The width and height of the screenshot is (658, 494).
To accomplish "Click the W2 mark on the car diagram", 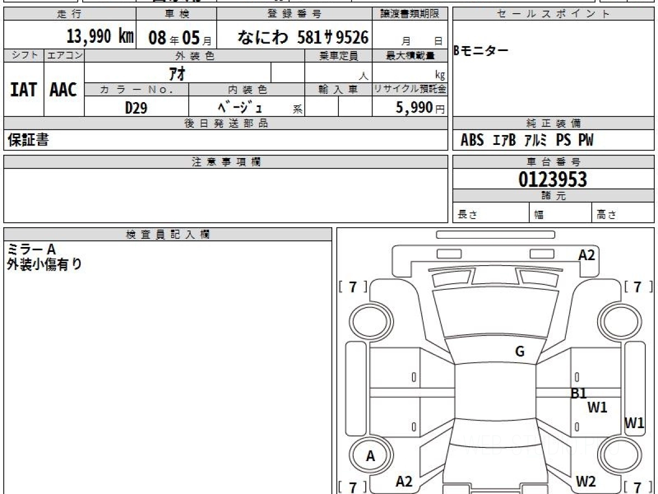I will coord(586,481).
